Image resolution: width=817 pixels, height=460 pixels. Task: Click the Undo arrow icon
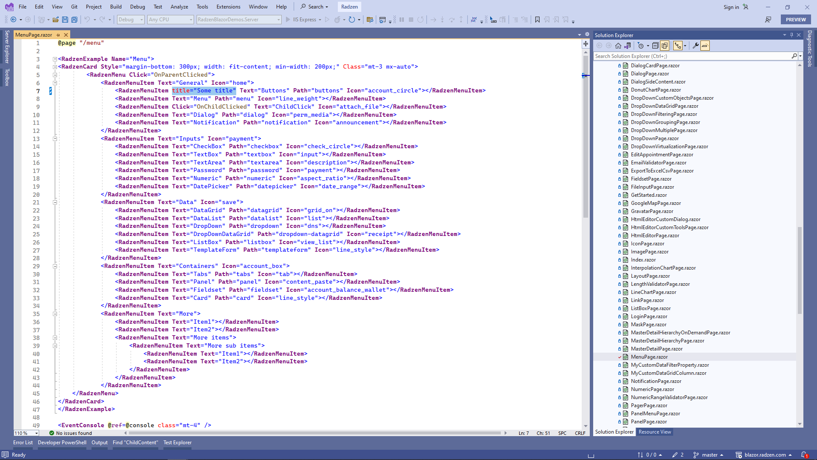(87, 20)
